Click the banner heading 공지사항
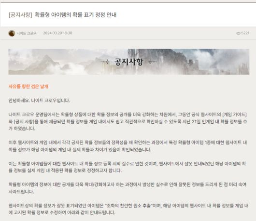The height and width of the screenshot is (221, 256). (128, 62)
